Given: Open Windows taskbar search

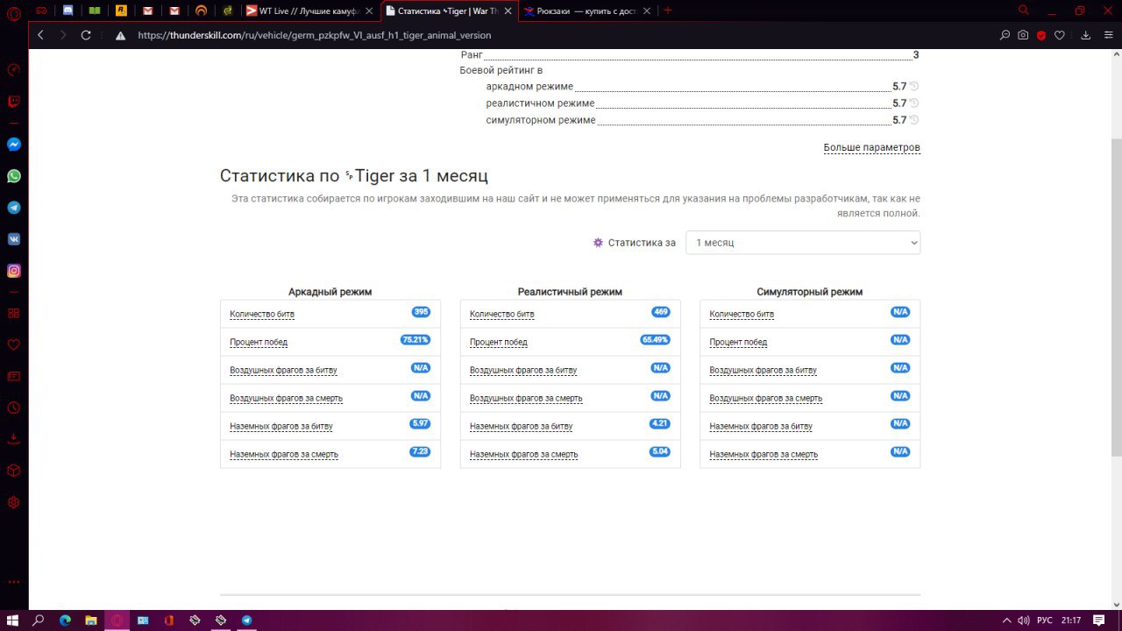Looking at the screenshot, I should 39,620.
